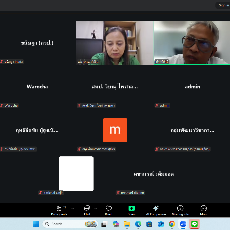
Task: Open the Windows Start menu
Action: [36, 224]
